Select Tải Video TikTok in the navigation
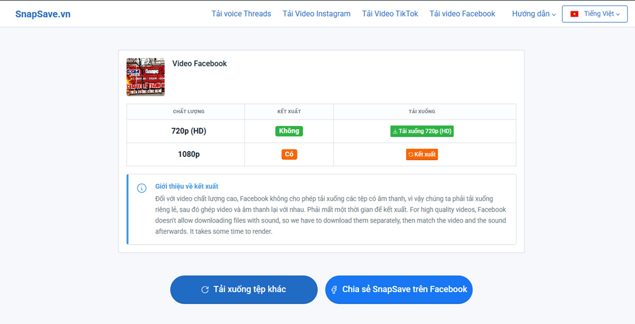 point(390,14)
